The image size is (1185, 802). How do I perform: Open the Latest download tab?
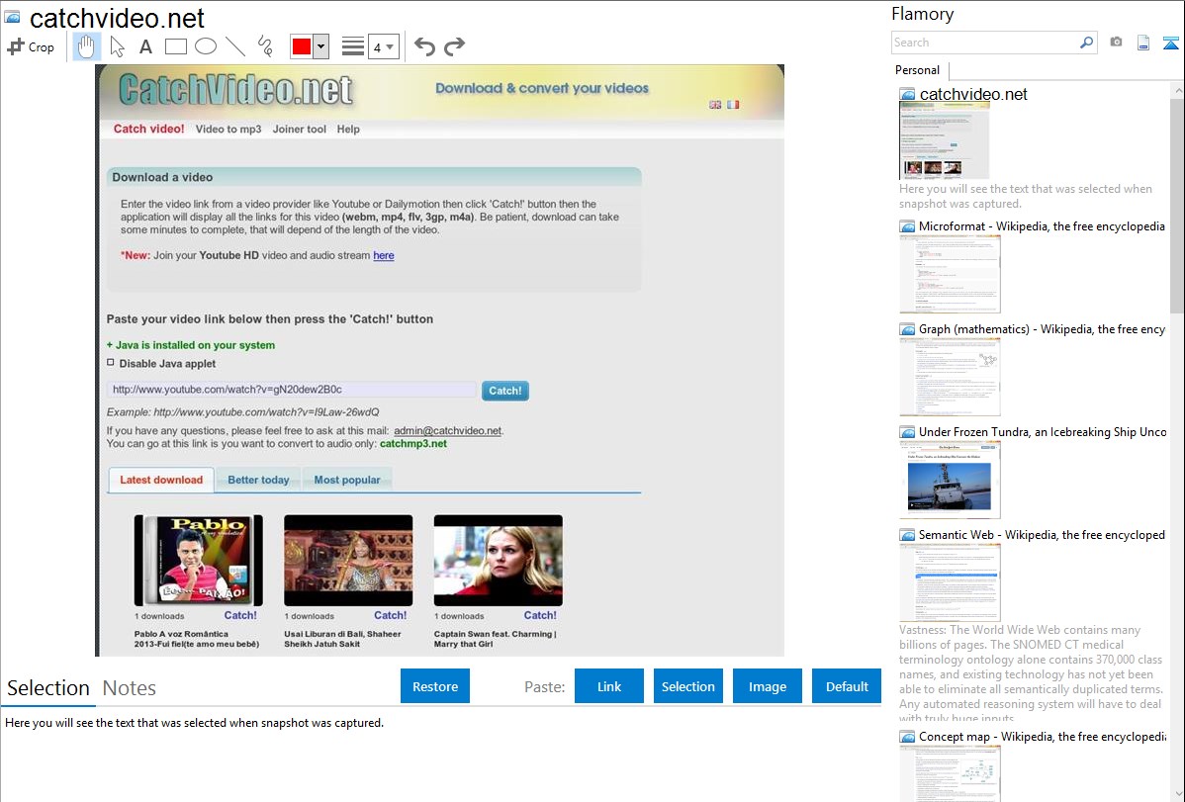tap(161, 480)
